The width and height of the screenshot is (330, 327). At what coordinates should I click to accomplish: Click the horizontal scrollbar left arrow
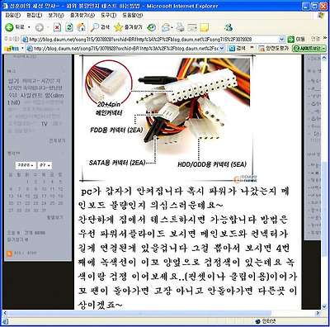[5, 313]
